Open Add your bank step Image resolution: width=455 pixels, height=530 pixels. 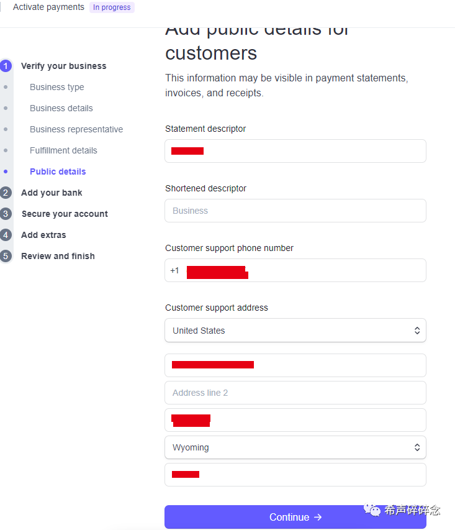tap(52, 193)
